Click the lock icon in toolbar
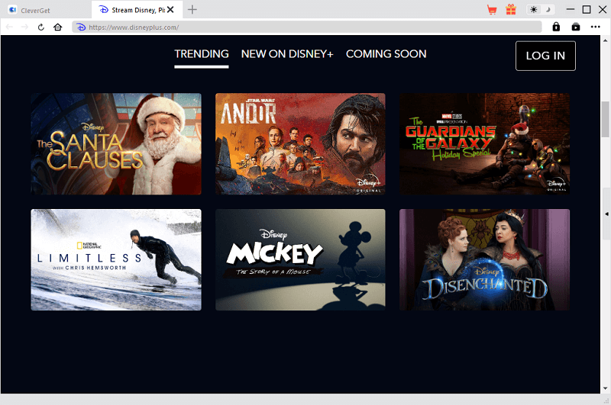611x405 pixels. pyautogui.click(x=556, y=27)
